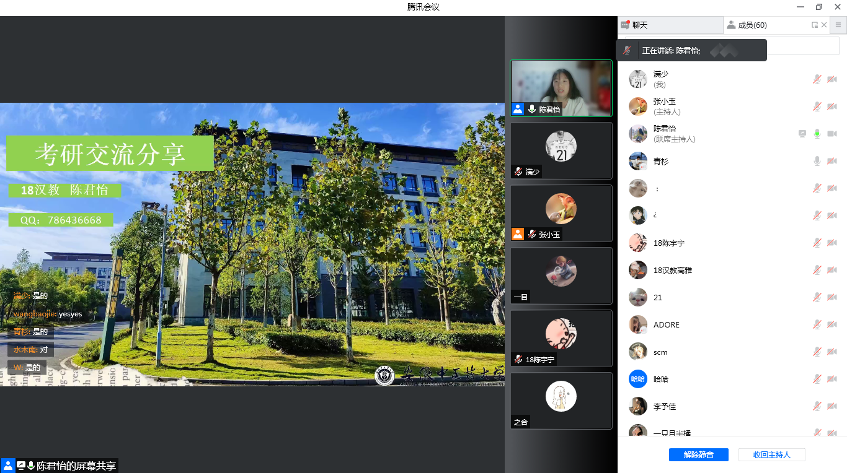Toggle 青杉's microphone icon in members list

817,161
